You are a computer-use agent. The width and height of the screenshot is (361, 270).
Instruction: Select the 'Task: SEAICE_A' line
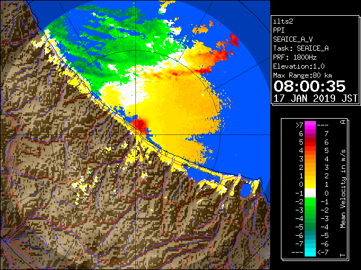pos(301,48)
